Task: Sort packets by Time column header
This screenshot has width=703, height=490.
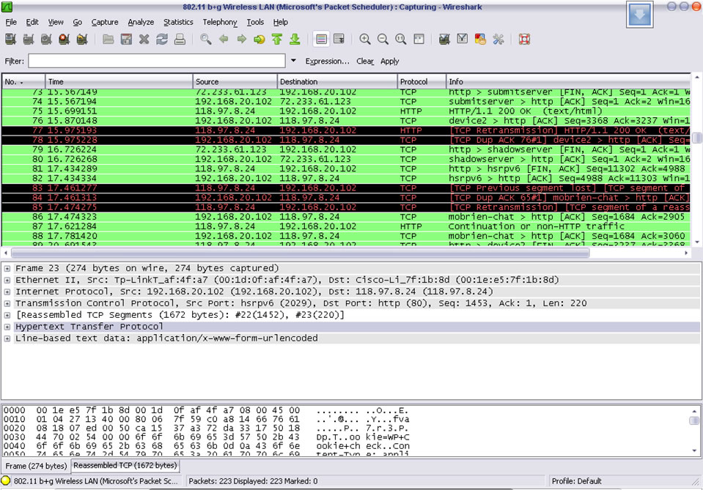Action: (x=119, y=81)
